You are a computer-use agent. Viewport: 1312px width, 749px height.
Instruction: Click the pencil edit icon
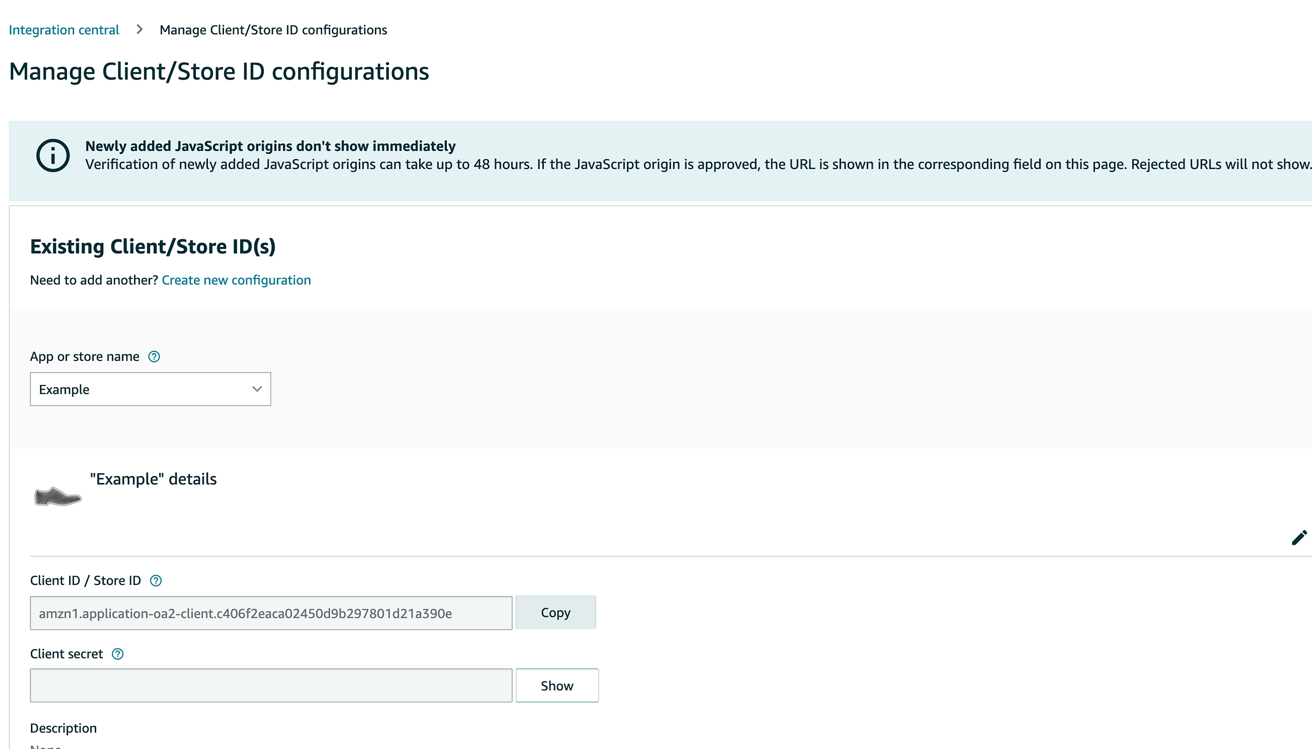coord(1299,538)
